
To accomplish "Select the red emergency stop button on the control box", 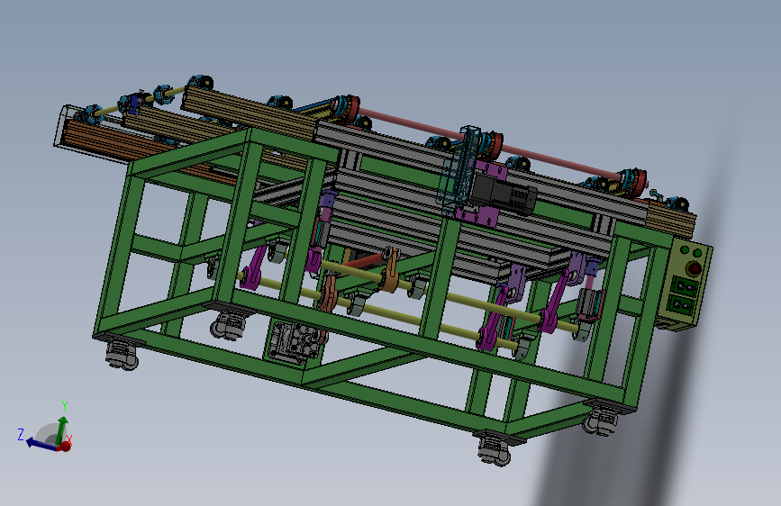I will tap(694, 269).
